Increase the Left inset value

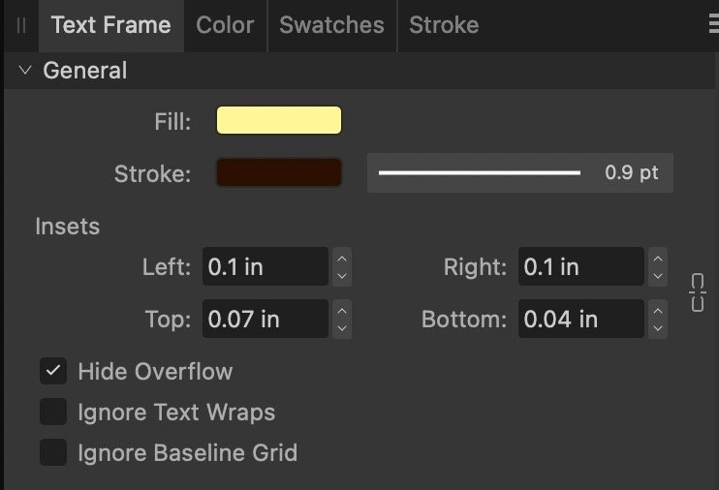[x=341, y=258]
